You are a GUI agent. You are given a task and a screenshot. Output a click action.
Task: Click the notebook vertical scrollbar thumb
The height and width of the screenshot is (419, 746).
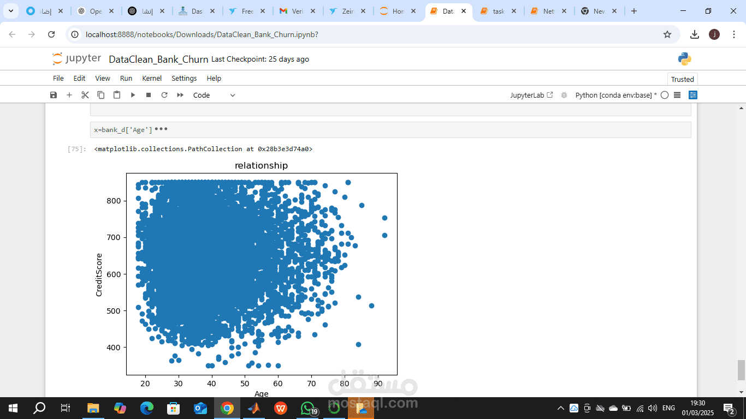click(x=741, y=370)
